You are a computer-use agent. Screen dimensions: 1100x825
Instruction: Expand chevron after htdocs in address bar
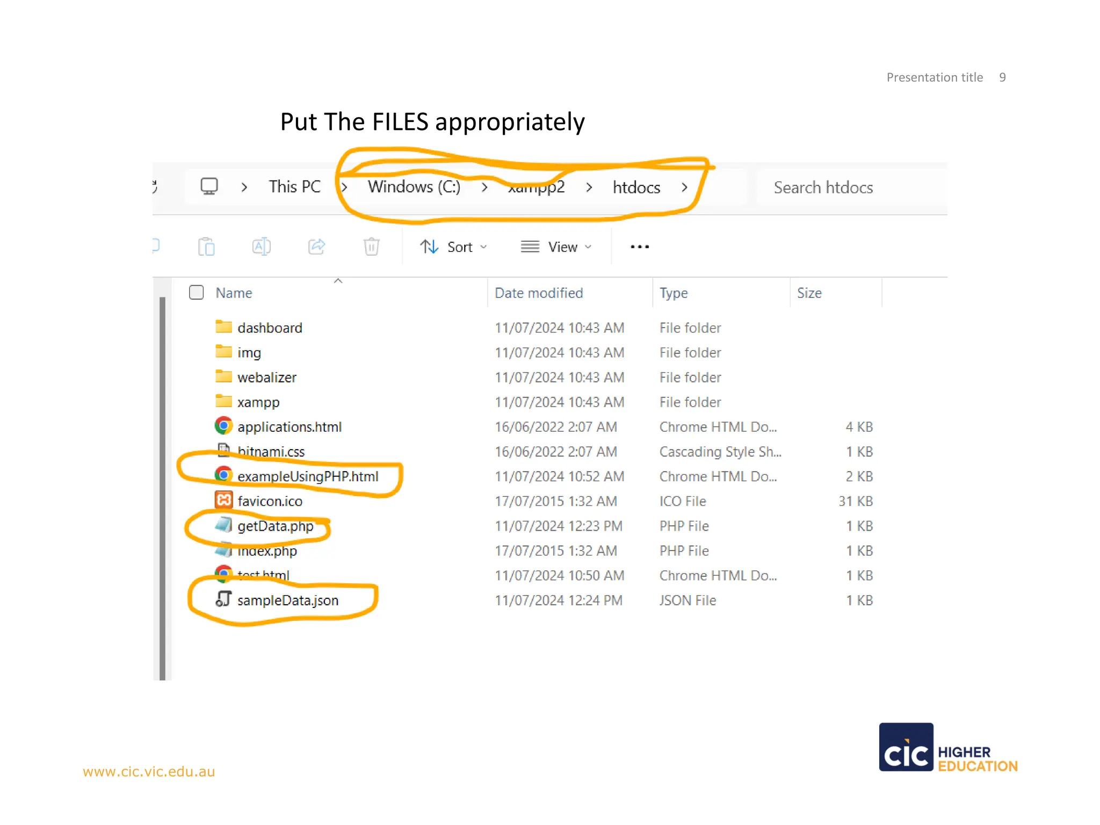(x=684, y=187)
